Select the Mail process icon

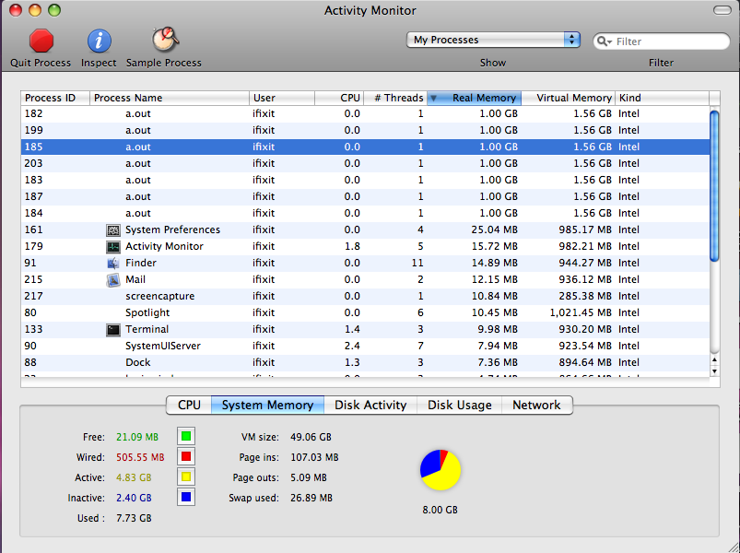(x=113, y=279)
